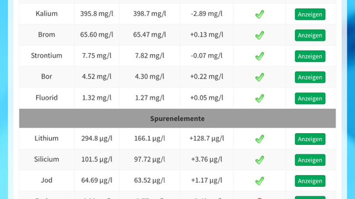Show Strontium details via Anzeigen
The height and width of the screenshot is (199, 355).
pos(310,56)
